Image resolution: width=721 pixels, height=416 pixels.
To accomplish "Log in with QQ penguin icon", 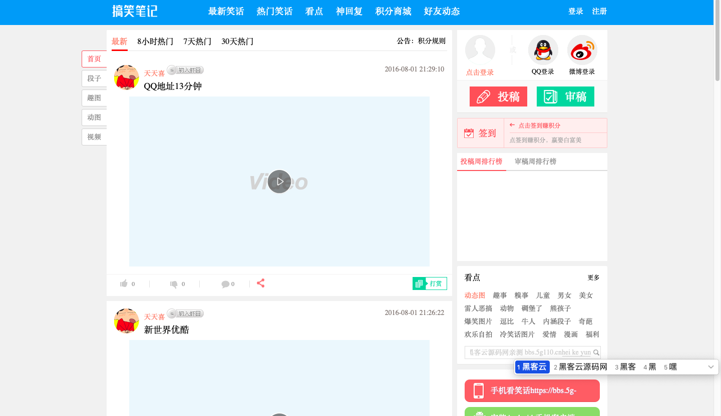I will pos(543,50).
